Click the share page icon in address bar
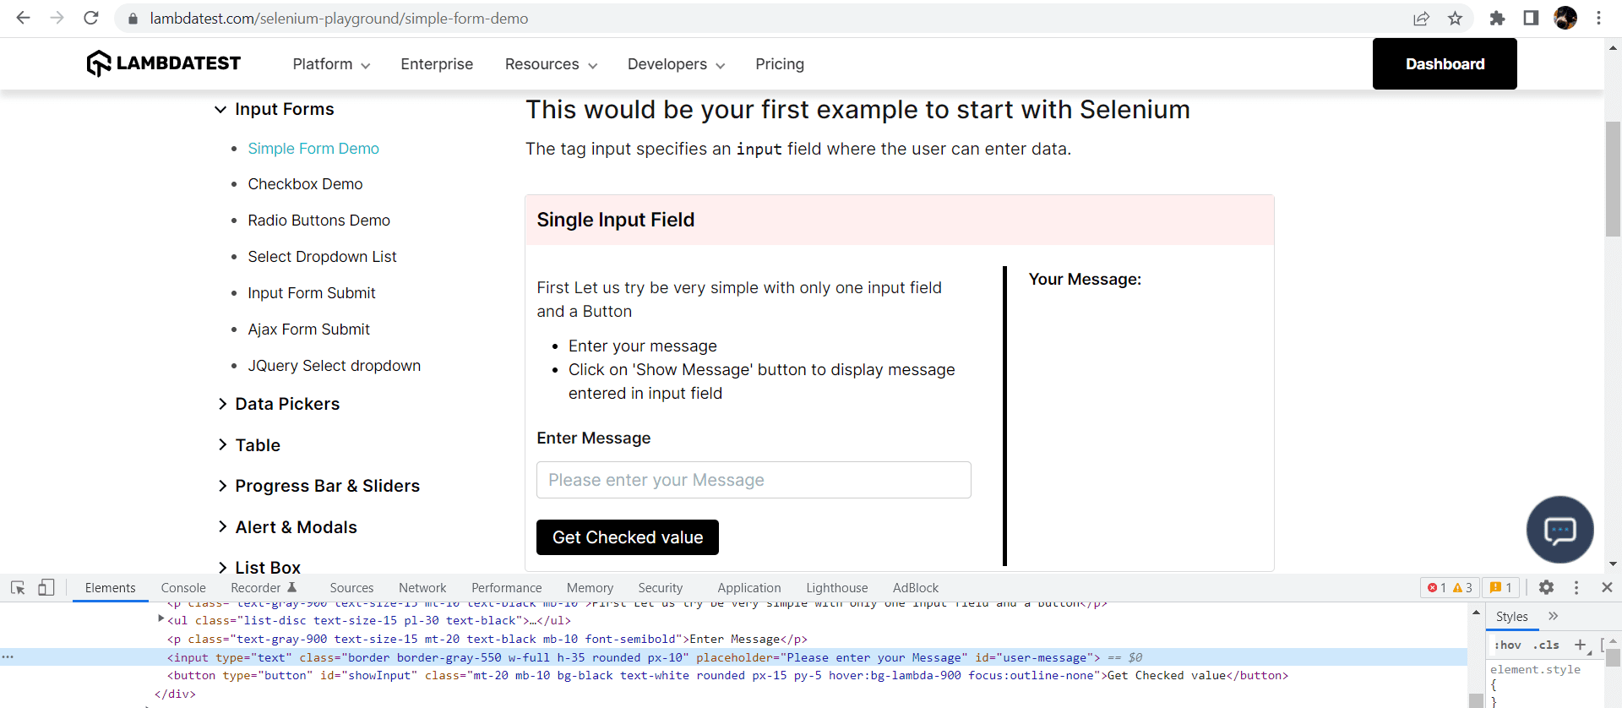Viewport: 1622px width, 708px height. [x=1421, y=19]
